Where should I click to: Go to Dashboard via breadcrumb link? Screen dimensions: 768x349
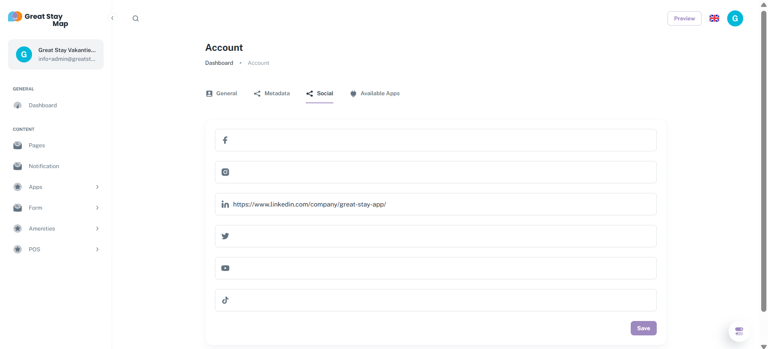pyautogui.click(x=219, y=63)
